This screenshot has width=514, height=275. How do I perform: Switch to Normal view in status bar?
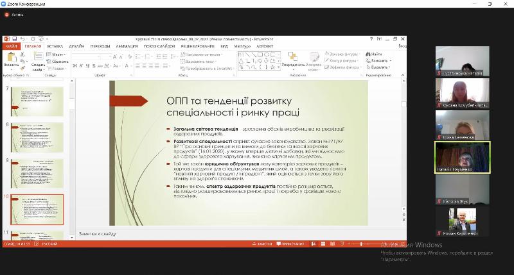314,244
